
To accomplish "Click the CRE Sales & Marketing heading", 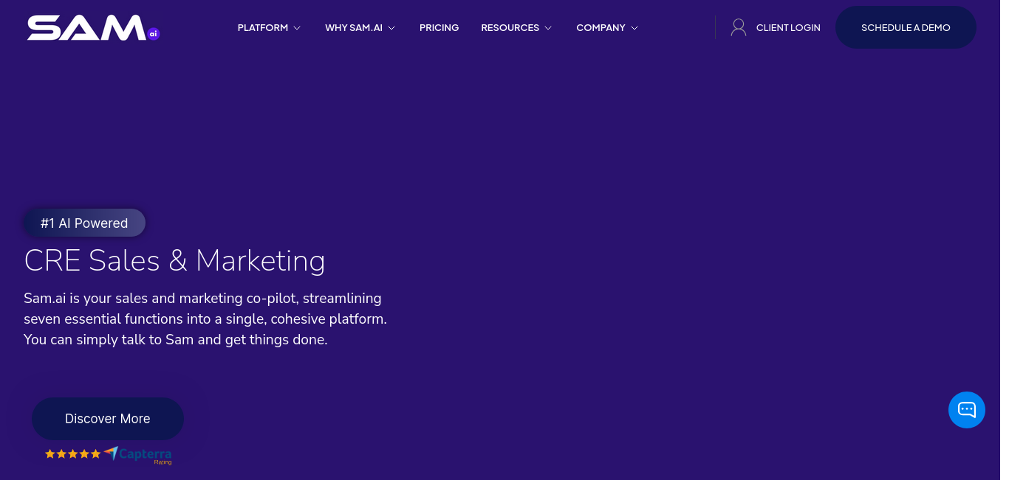I will coord(174,261).
